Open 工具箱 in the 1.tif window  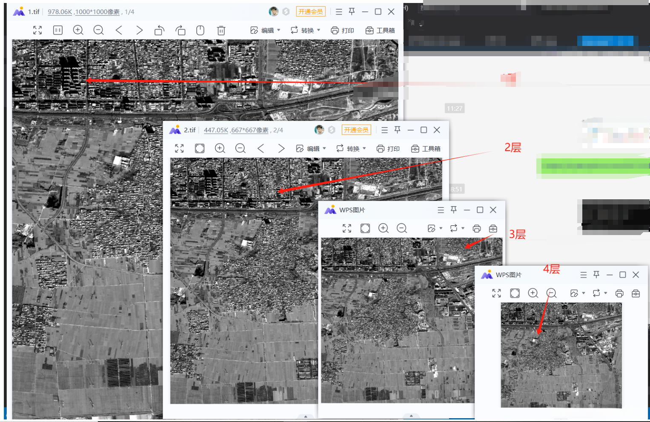(x=380, y=30)
